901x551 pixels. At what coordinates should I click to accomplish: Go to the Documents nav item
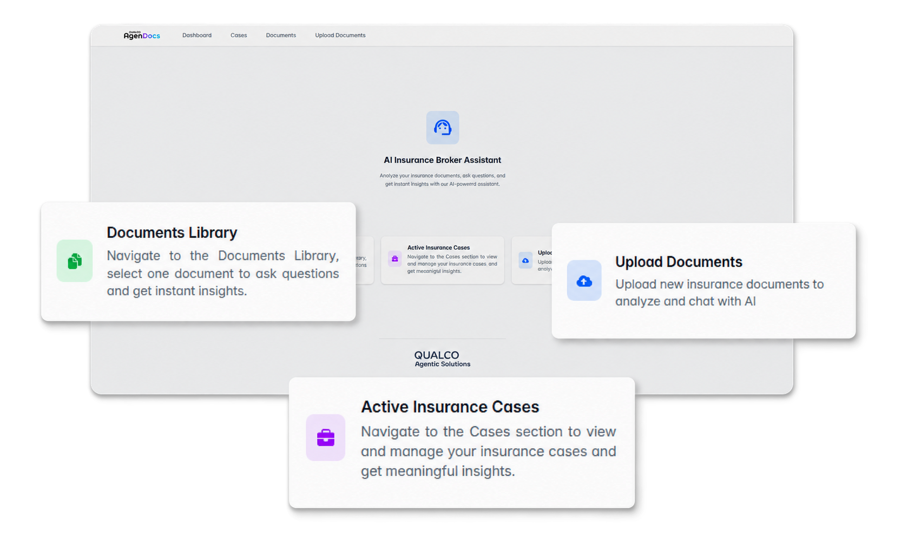pyautogui.click(x=281, y=35)
